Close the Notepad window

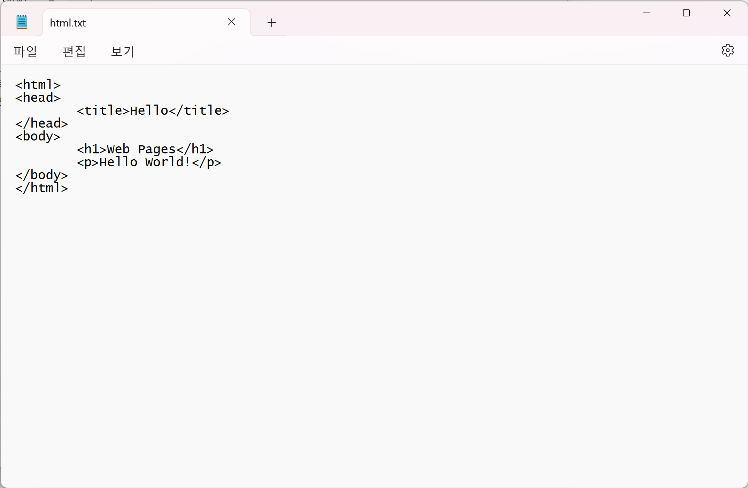tap(727, 13)
